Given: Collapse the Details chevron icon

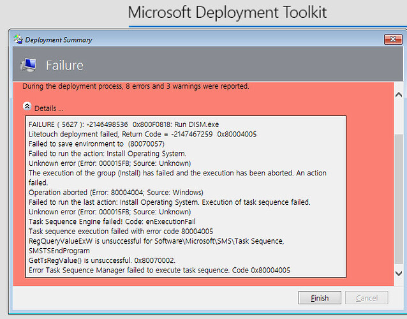Looking at the screenshot, I should point(27,107).
